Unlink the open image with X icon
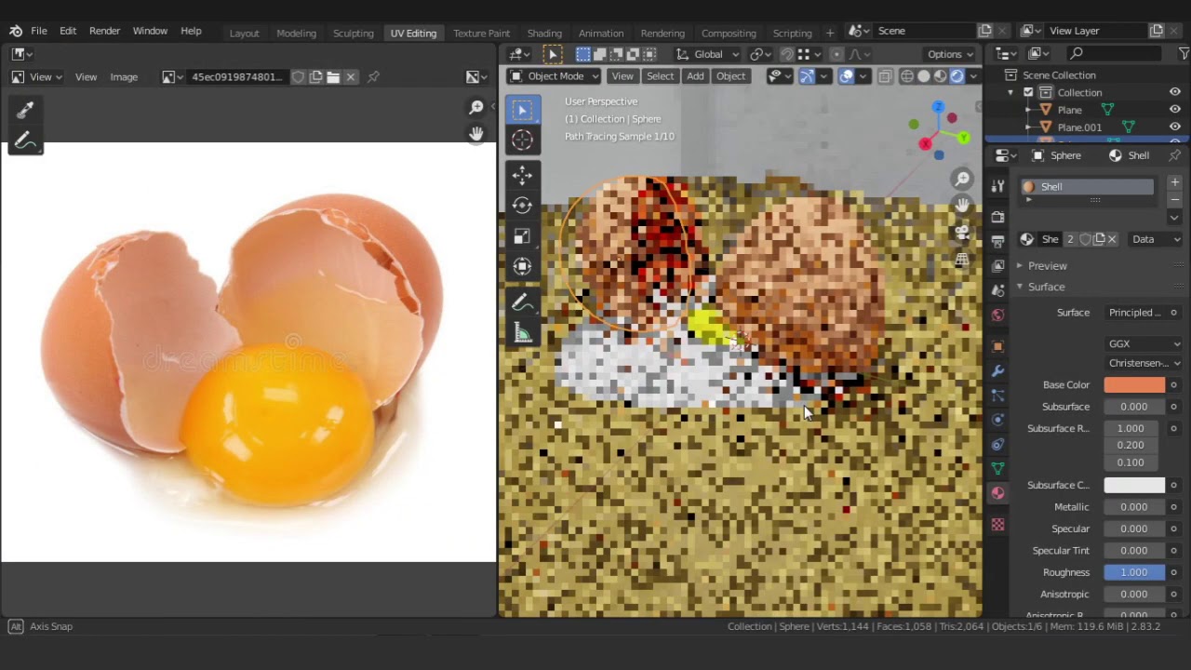Screen dimensions: 1191x670 pyautogui.click(x=351, y=76)
